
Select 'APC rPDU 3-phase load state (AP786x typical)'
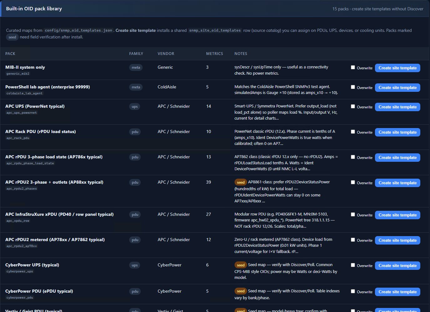[x=54, y=157]
